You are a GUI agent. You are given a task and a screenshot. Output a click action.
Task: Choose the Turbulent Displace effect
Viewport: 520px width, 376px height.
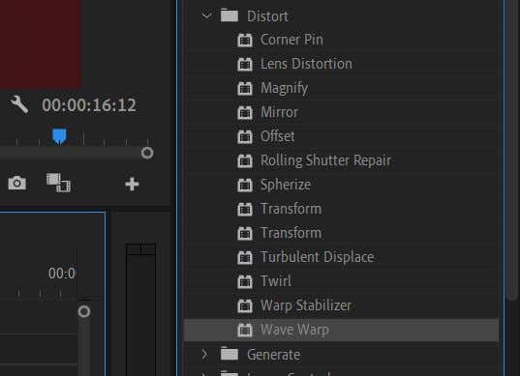(x=318, y=257)
